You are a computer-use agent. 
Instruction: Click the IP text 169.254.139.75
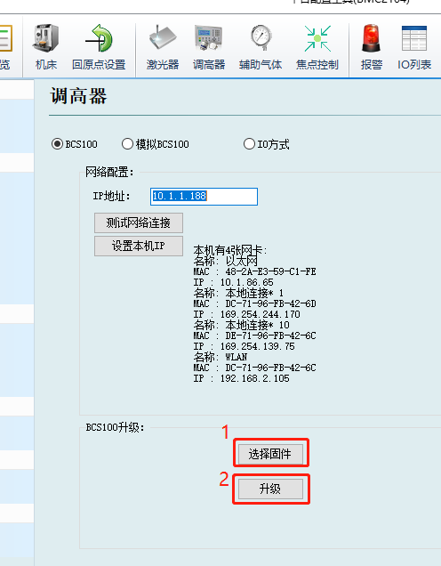[x=258, y=346]
